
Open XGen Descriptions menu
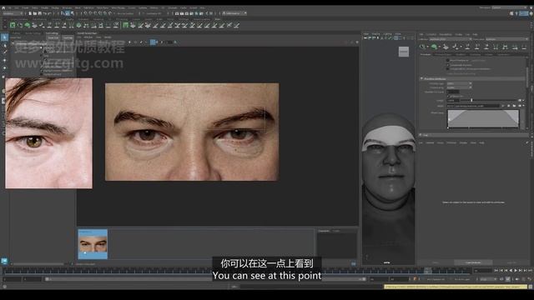[x=446, y=34]
